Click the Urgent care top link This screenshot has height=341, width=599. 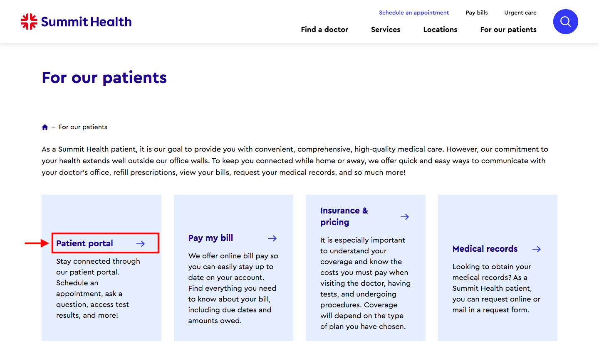[x=520, y=12]
